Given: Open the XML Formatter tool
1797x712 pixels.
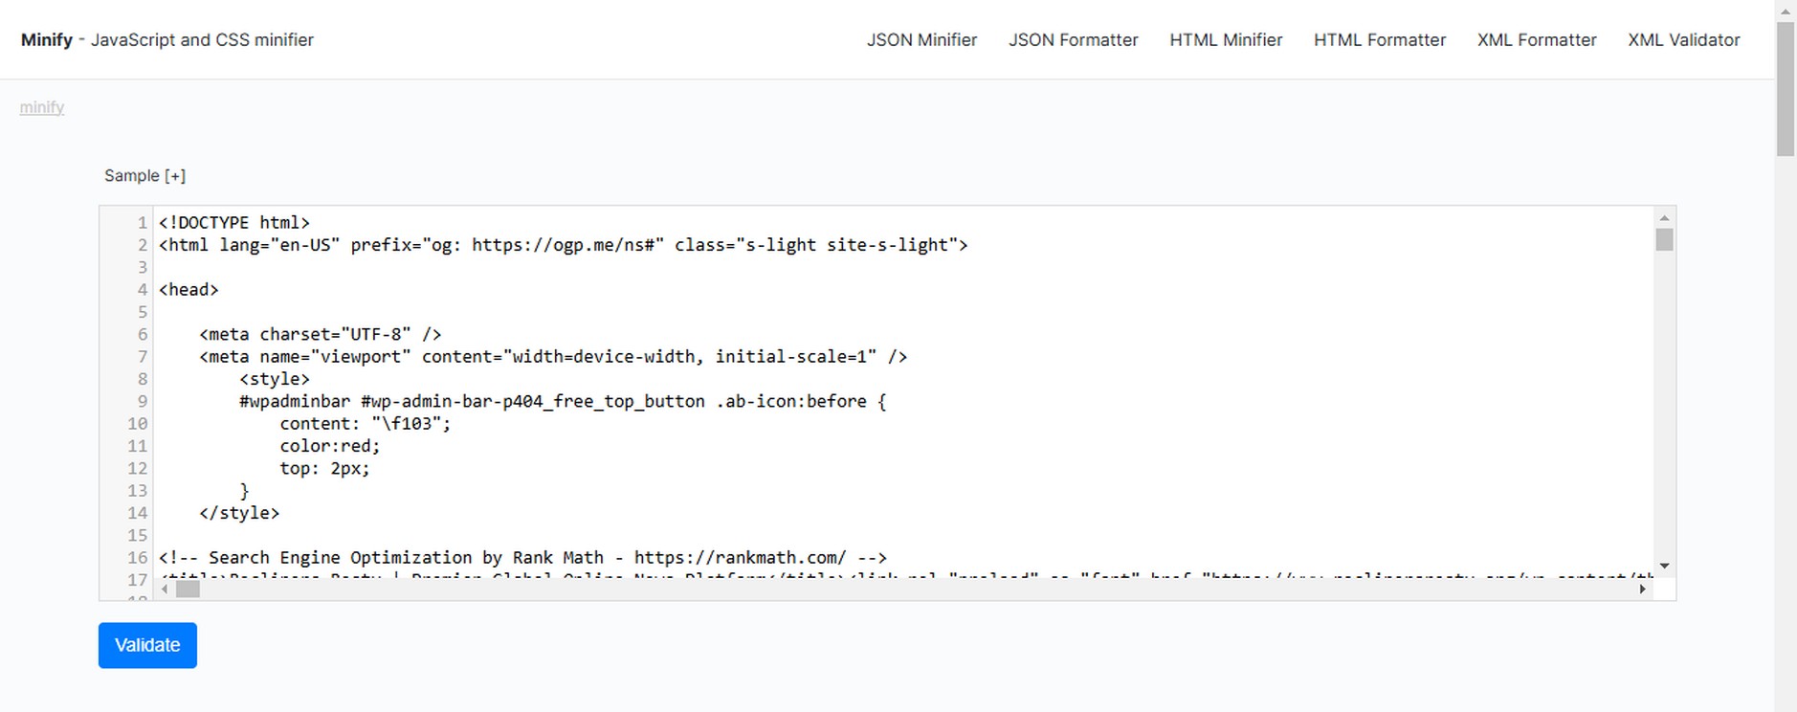Looking at the screenshot, I should tap(1537, 40).
